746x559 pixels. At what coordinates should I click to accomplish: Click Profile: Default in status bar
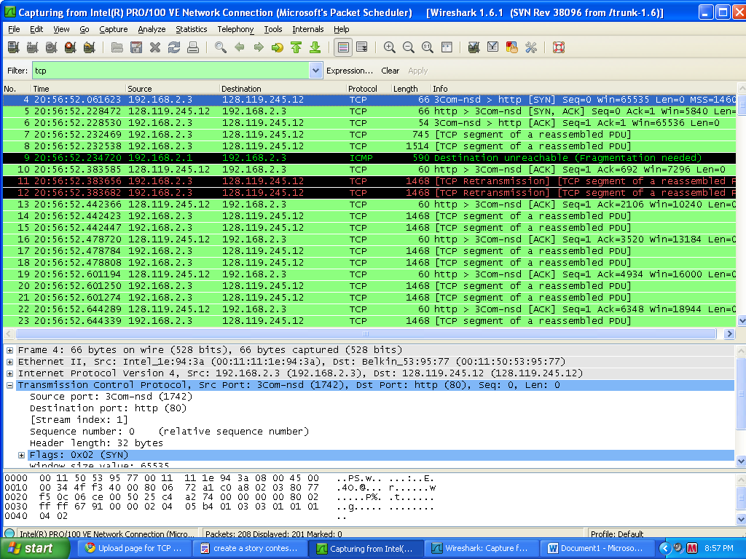pos(616,534)
